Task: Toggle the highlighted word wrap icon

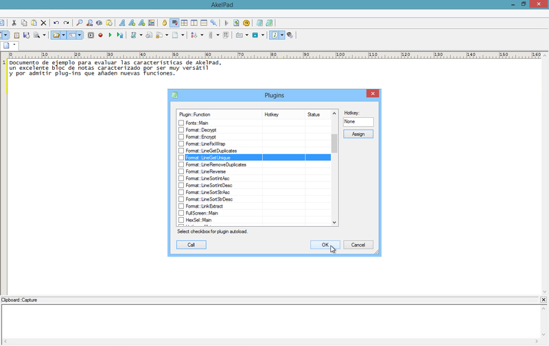Action: pos(174,23)
